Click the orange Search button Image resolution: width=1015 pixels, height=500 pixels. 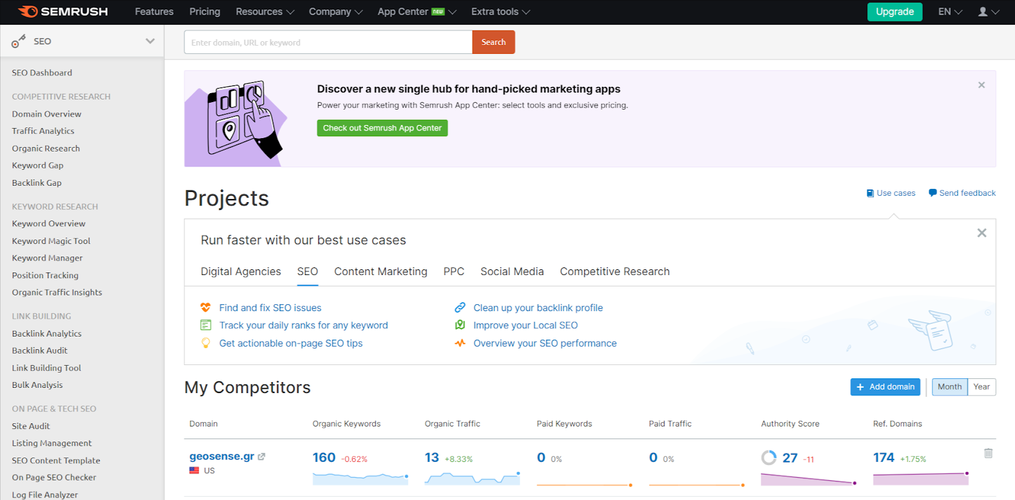(494, 42)
